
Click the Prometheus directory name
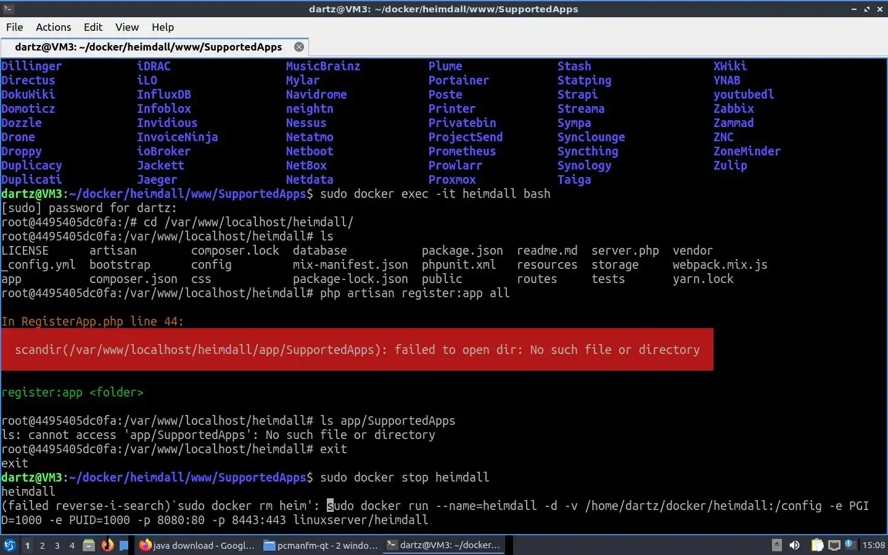(462, 151)
